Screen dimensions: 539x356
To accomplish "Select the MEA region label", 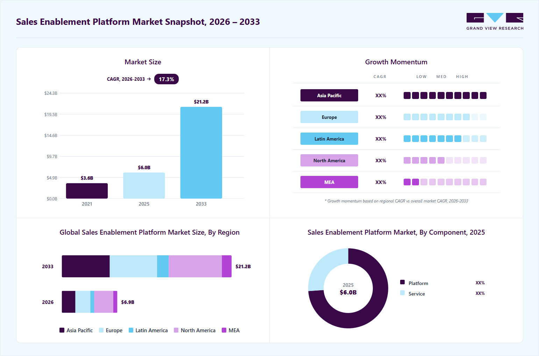I will point(329,182).
